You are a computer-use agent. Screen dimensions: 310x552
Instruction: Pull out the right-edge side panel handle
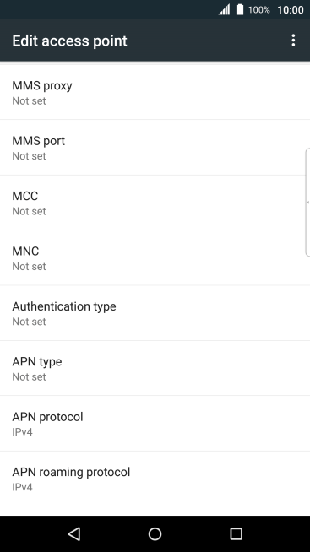point(307,203)
